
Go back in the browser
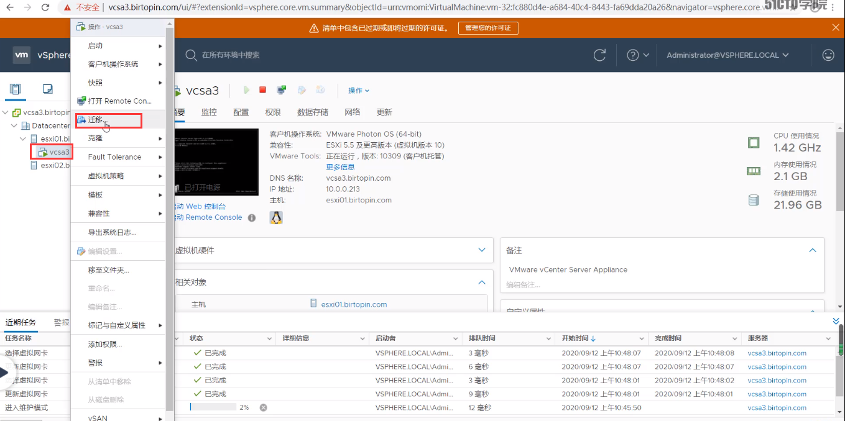click(x=10, y=7)
